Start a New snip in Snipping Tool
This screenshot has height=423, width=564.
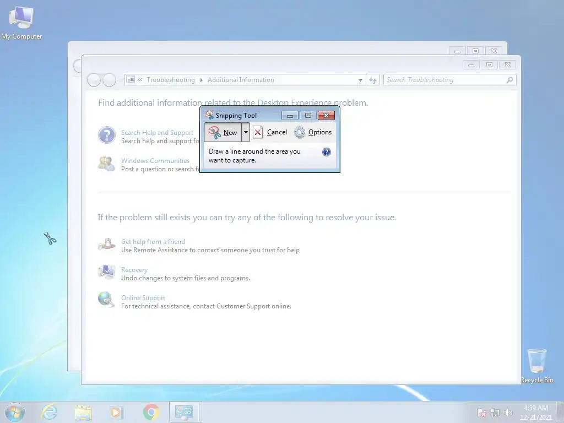click(x=223, y=132)
